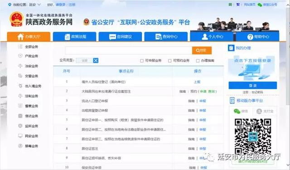
Task: Click the police badge icon by 省公安厅
Action: [x=87, y=22]
